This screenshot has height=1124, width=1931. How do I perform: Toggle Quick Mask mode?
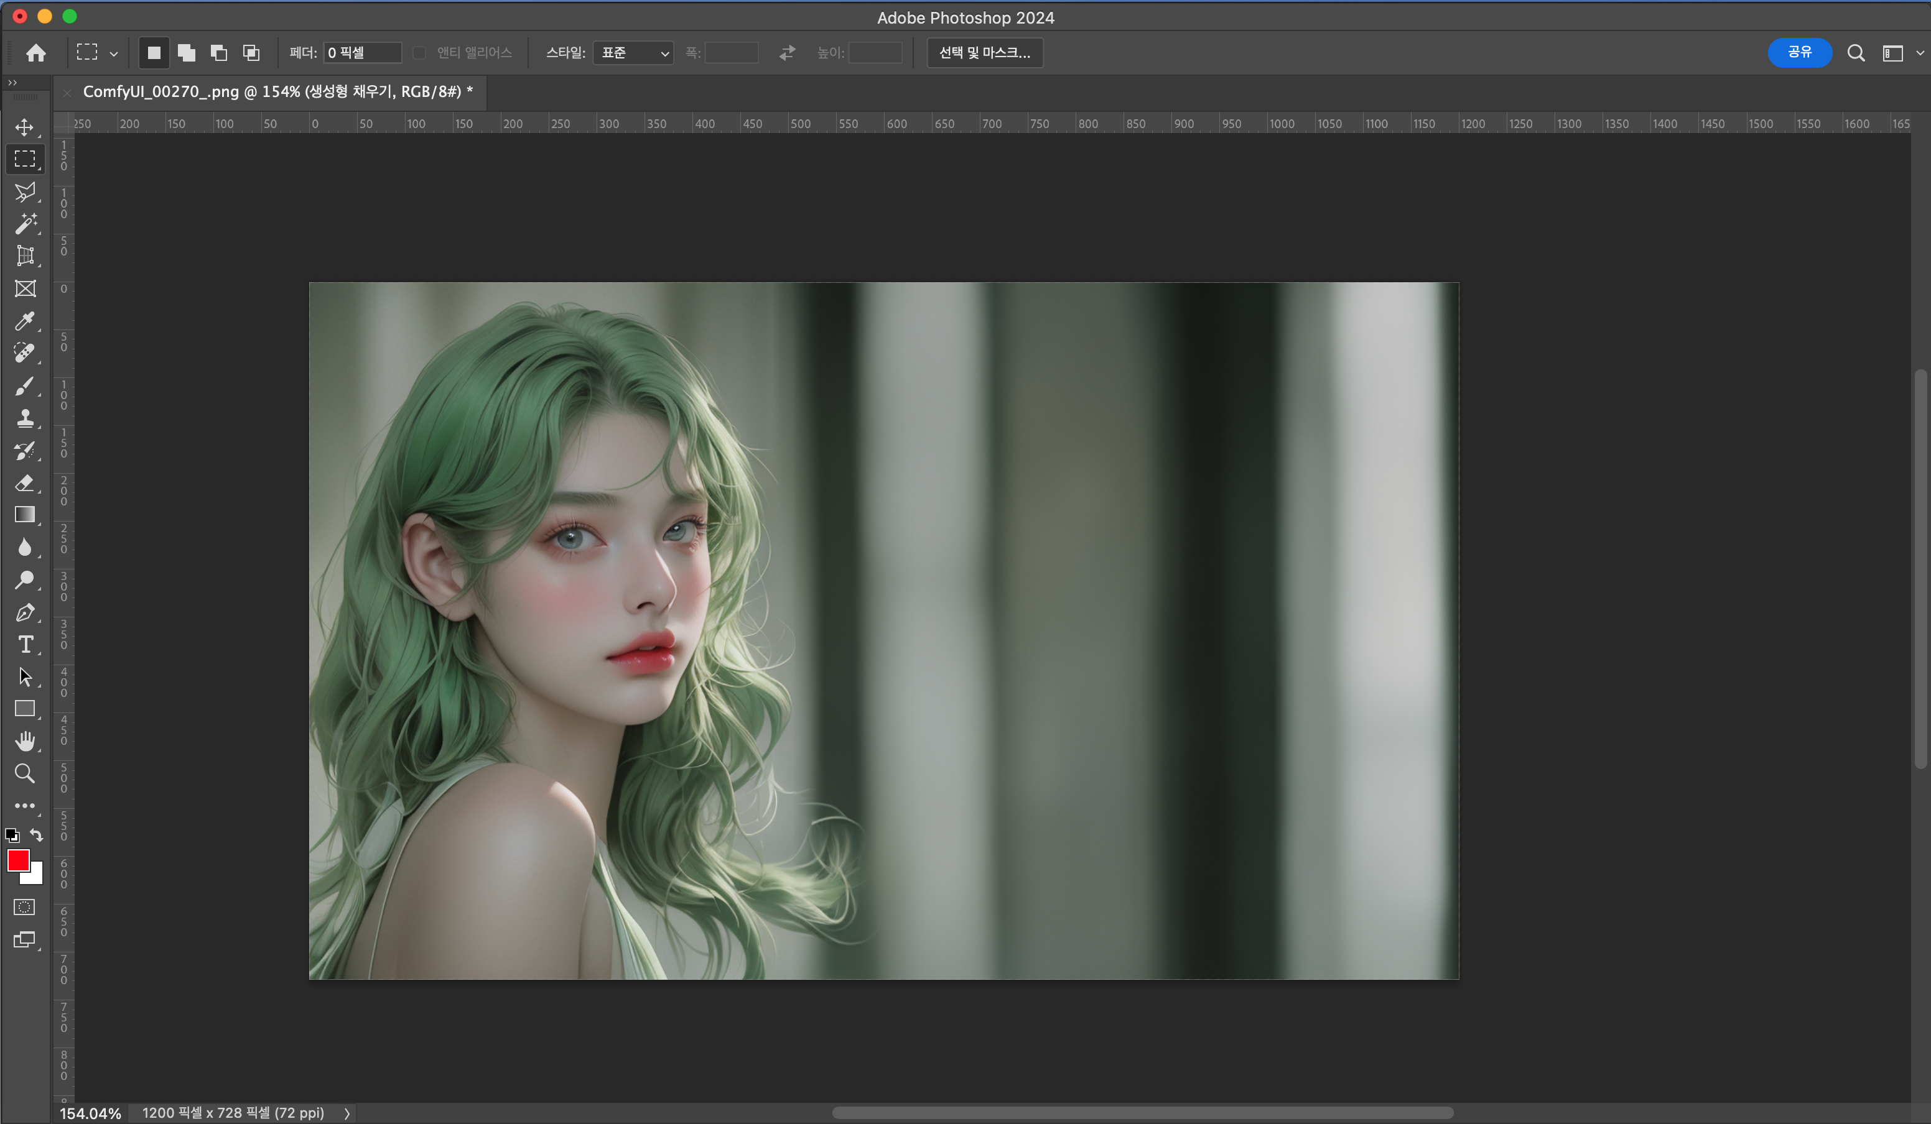pyautogui.click(x=24, y=907)
